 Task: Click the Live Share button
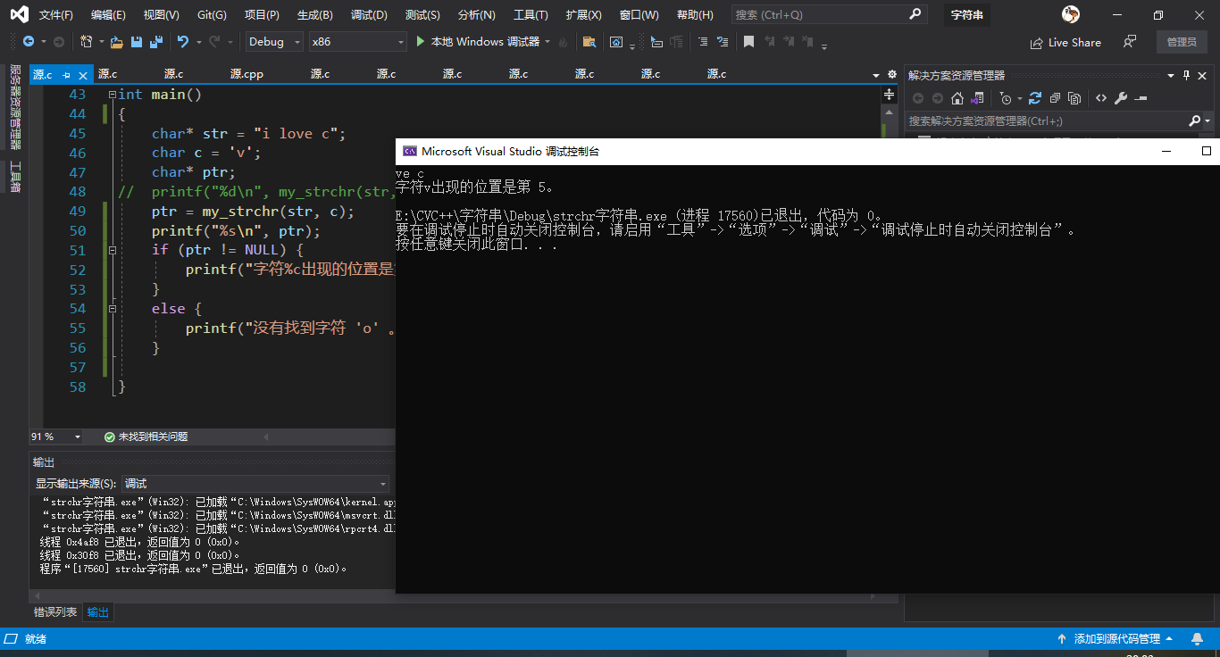1065,42
